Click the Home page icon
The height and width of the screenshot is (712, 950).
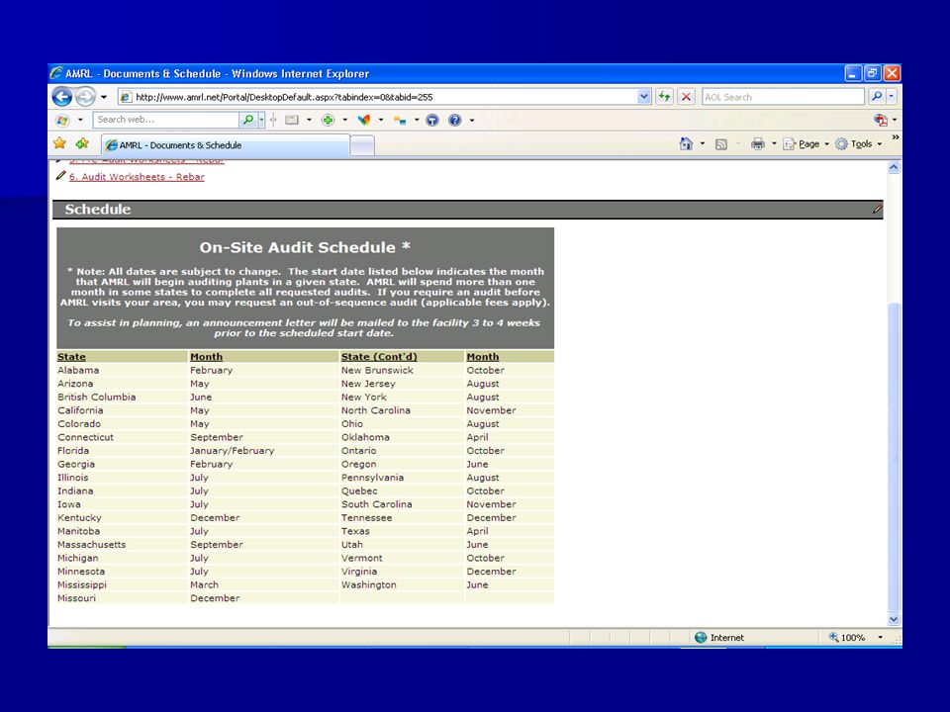click(x=686, y=143)
